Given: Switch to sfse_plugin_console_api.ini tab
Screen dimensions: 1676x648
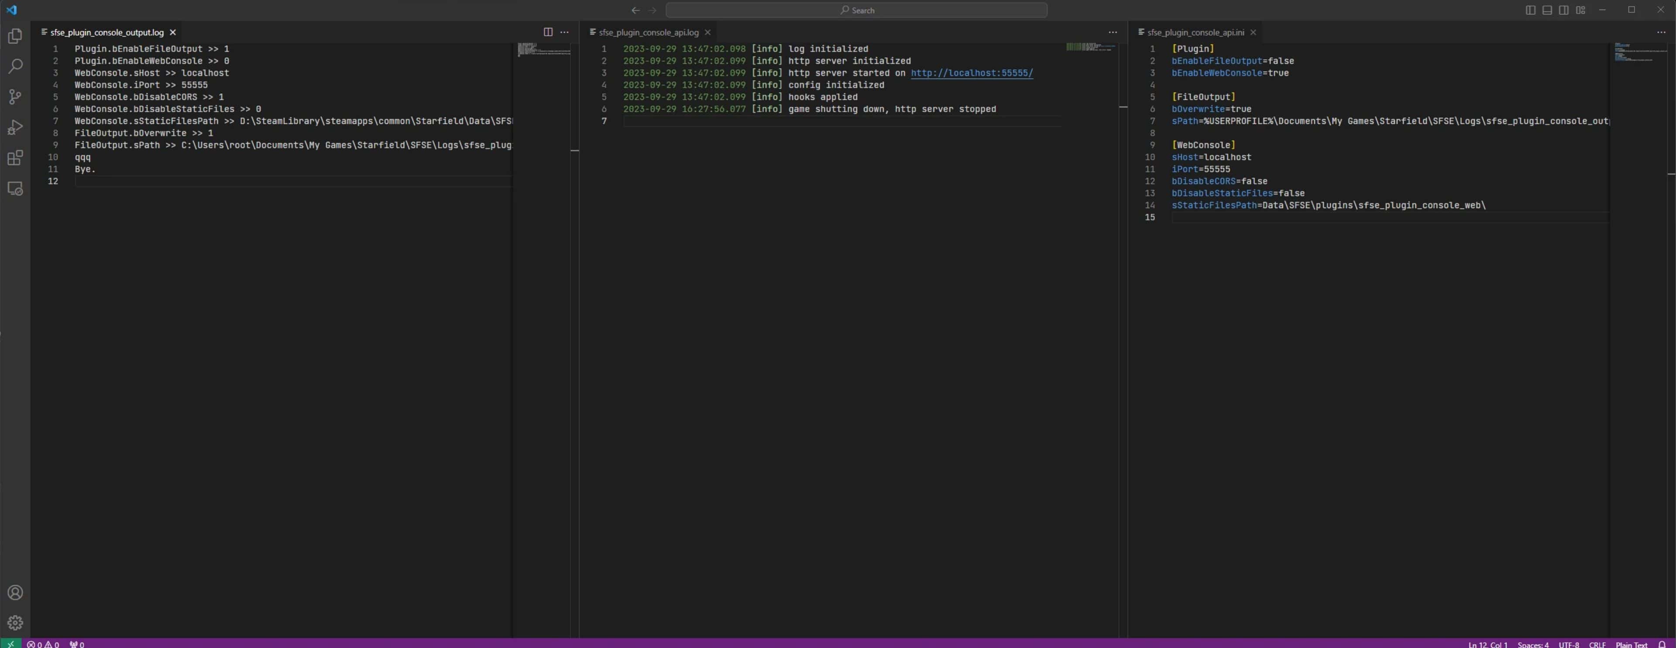Looking at the screenshot, I should pos(1195,32).
